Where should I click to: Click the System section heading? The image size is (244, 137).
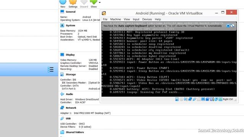[x=70, y=25]
